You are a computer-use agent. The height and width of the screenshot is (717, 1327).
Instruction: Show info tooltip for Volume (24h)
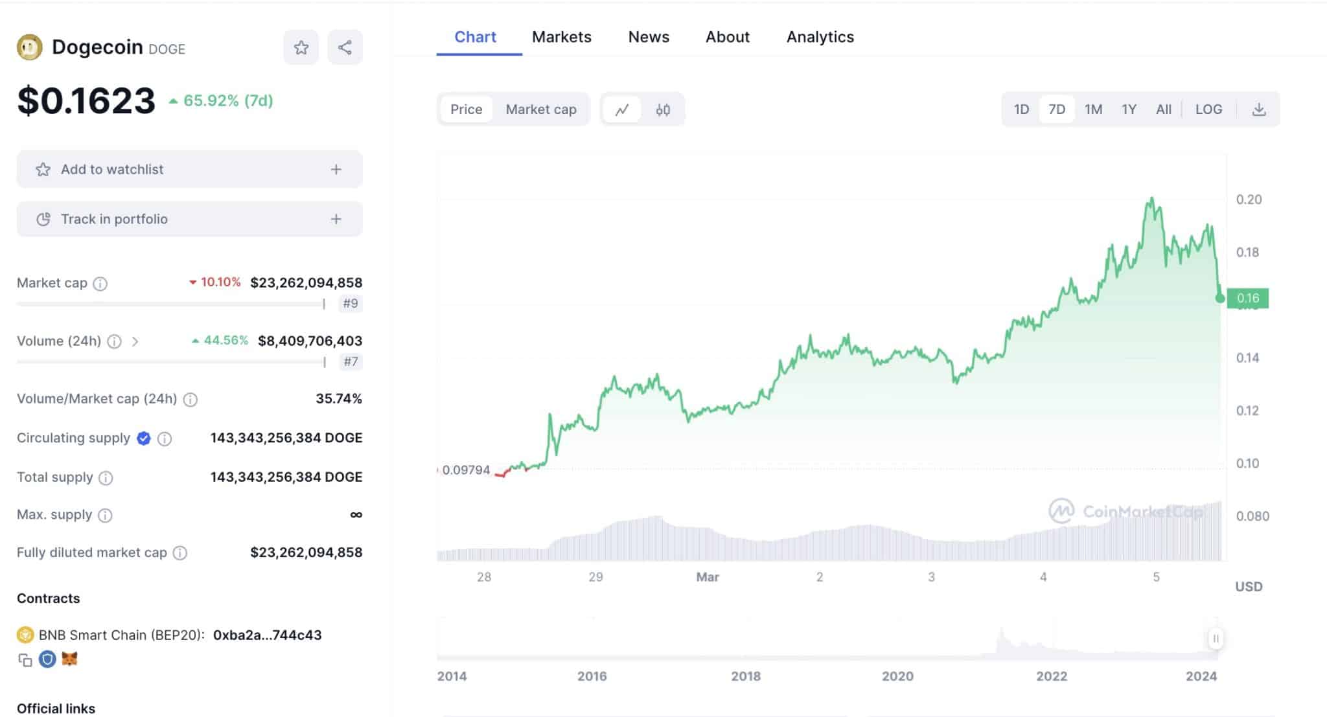pos(114,341)
